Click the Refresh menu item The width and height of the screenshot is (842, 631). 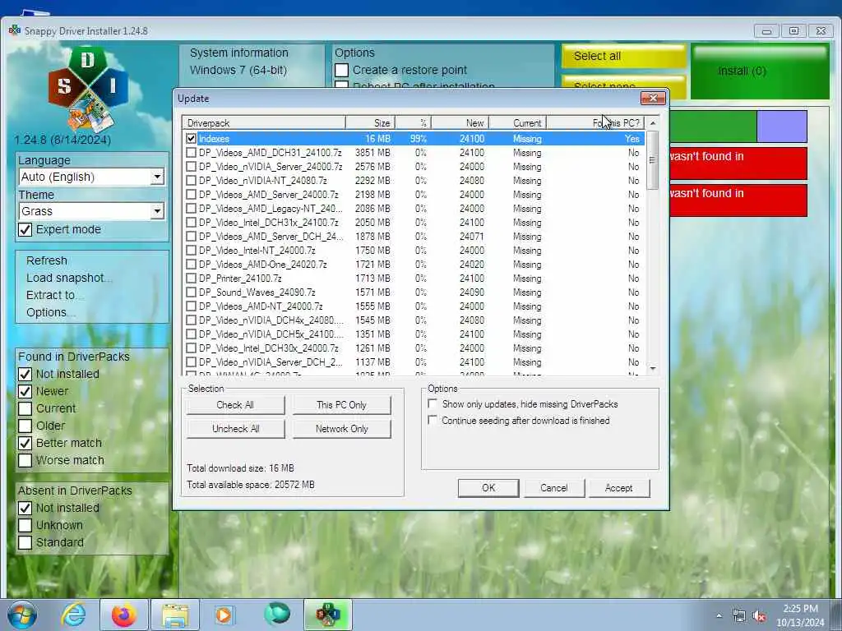(x=47, y=260)
